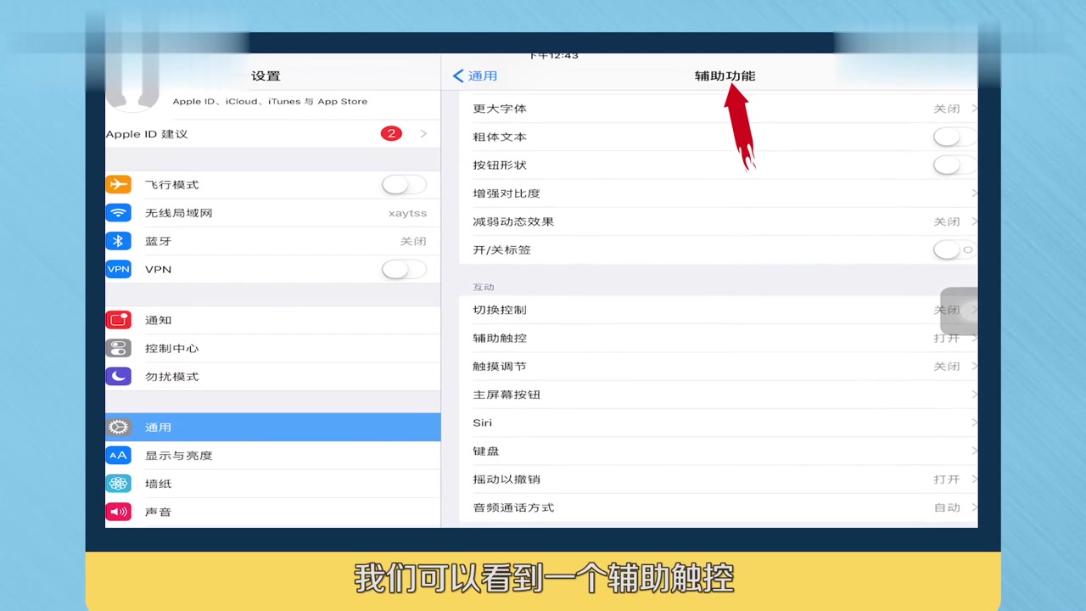This screenshot has width=1086, height=611.
Task: Select 控制中心 in sidebar
Action: pos(272,348)
